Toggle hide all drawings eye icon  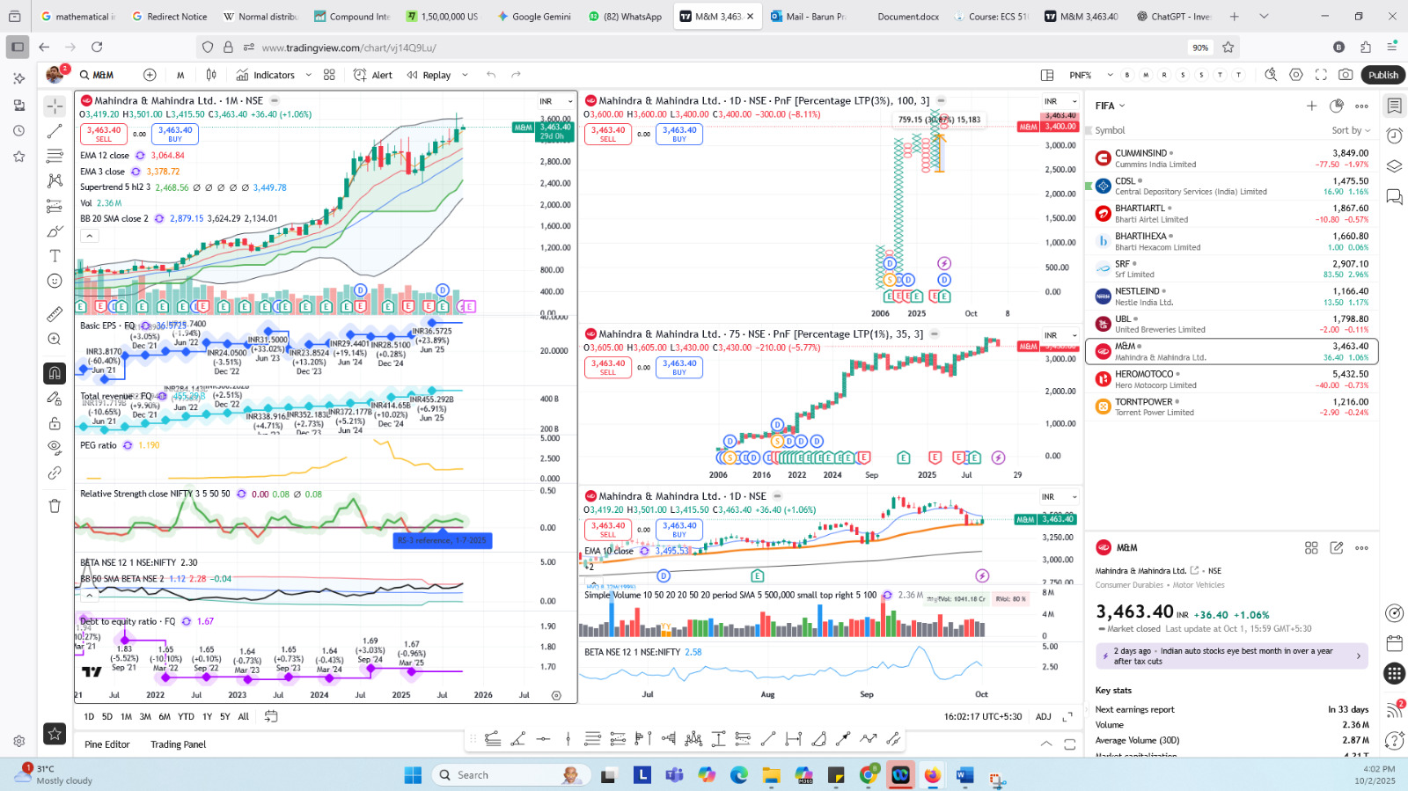click(55, 447)
